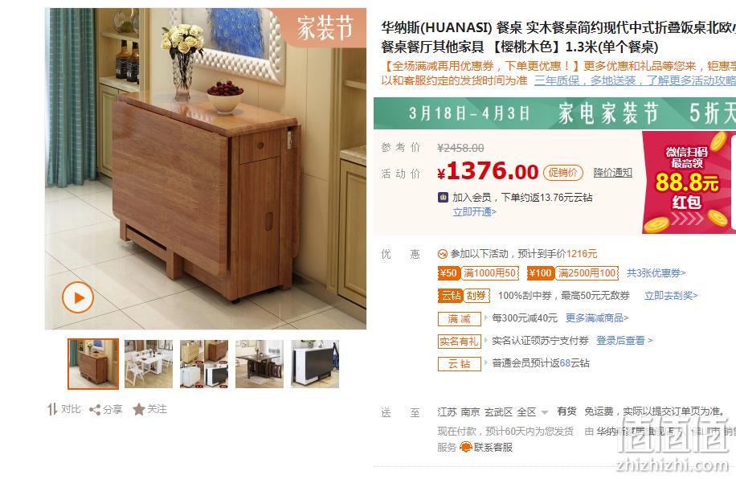The width and height of the screenshot is (736, 479).
Task: Select the white folding table thumbnail
Action: 149,364
